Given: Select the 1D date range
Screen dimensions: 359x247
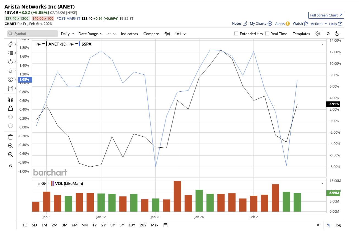Looking at the screenshot, I should [x=25, y=225].
